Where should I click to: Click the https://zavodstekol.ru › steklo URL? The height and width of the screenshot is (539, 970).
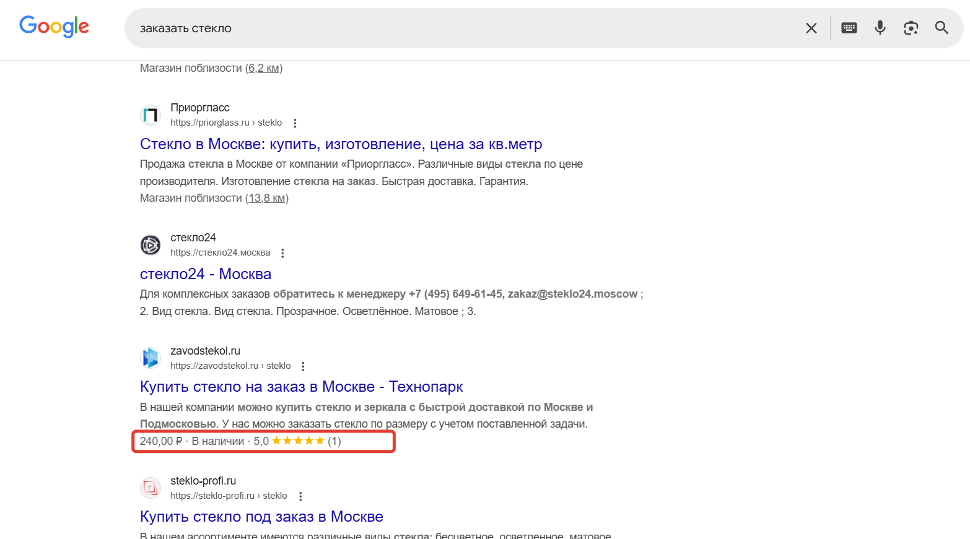[230, 366]
